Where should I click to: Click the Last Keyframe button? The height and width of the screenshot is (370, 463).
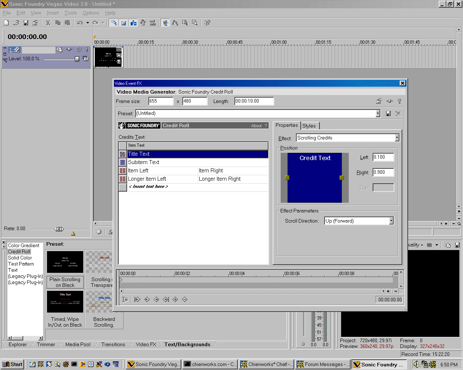(166, 299)
